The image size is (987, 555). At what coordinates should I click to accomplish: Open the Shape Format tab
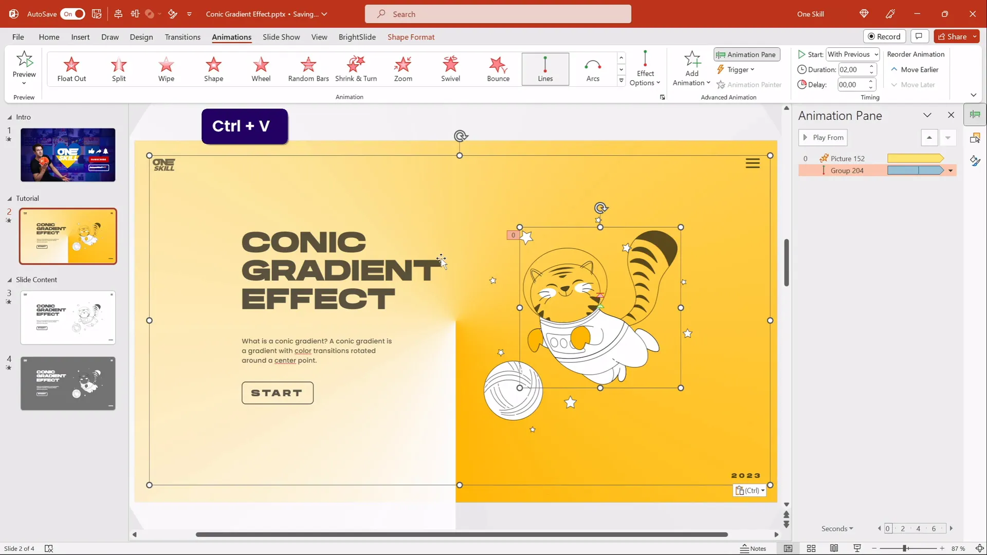(x=411, y=36)
